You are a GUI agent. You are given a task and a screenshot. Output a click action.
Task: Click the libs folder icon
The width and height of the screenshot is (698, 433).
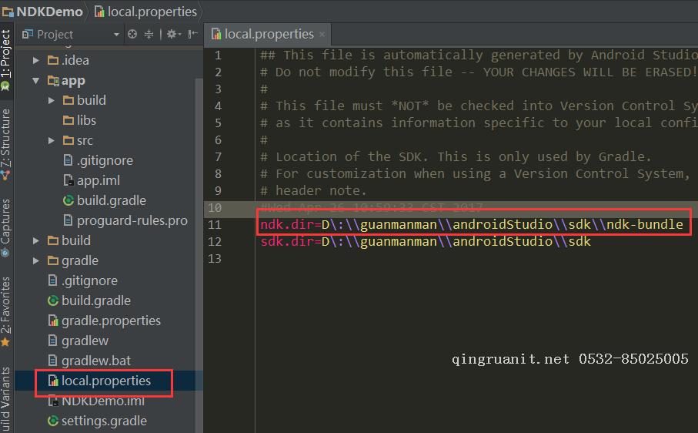pos(68,121)
